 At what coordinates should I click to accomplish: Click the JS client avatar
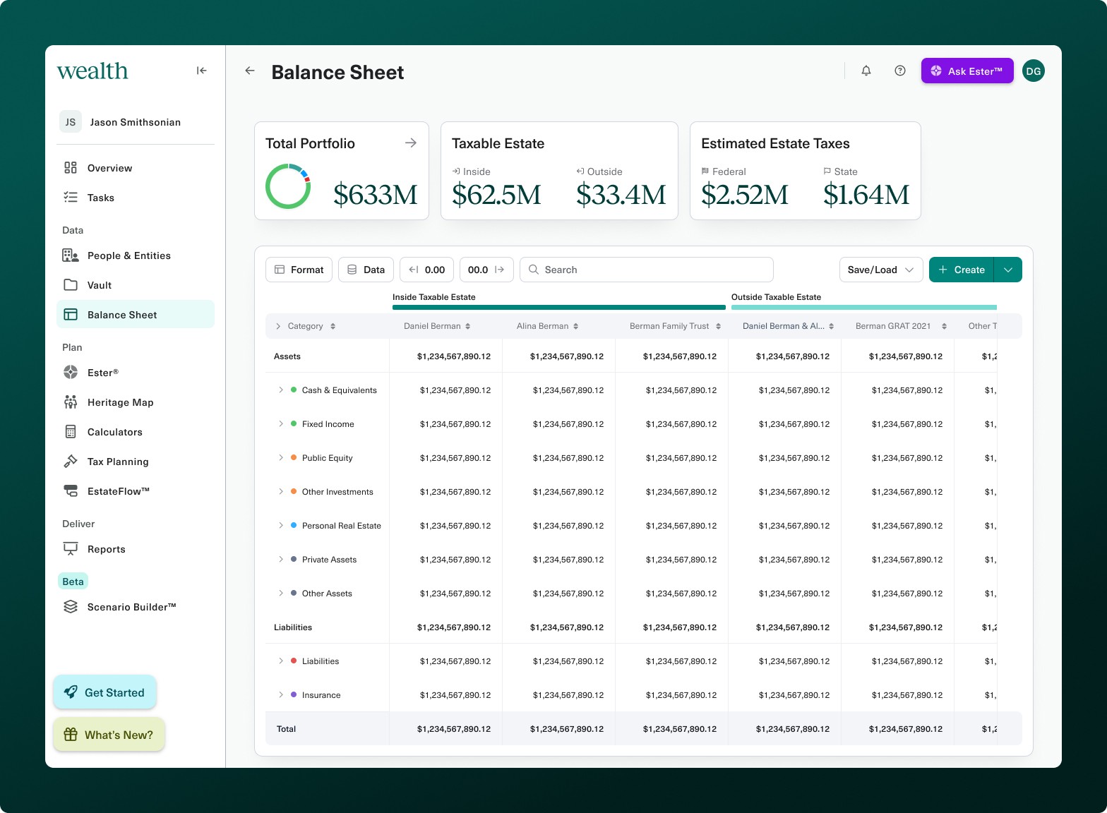point(71,122)
